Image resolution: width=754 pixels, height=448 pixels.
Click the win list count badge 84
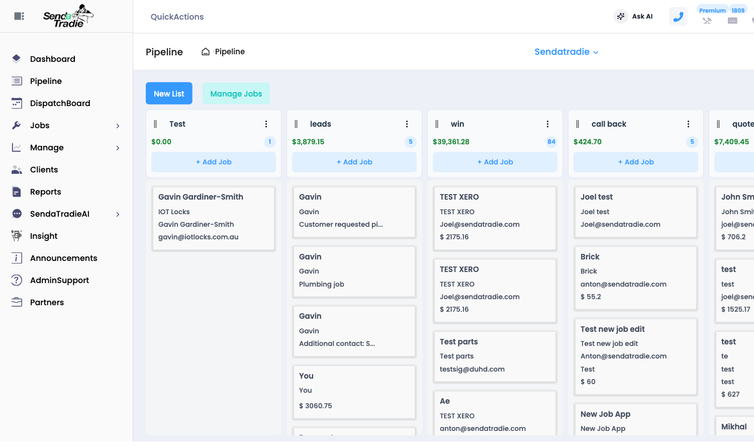pyautogui.click(x=551, y=142)
